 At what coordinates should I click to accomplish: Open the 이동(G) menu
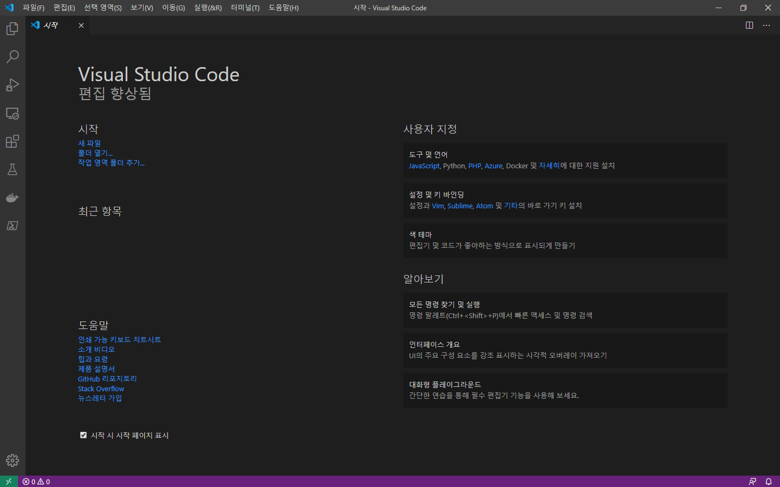(173, 8)
